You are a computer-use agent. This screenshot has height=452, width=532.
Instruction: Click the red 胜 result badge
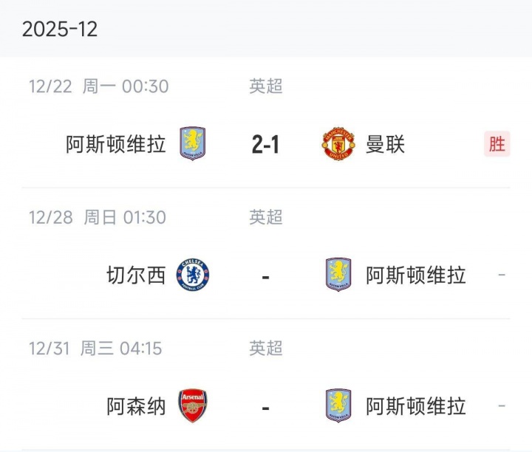tap(497, 144)
